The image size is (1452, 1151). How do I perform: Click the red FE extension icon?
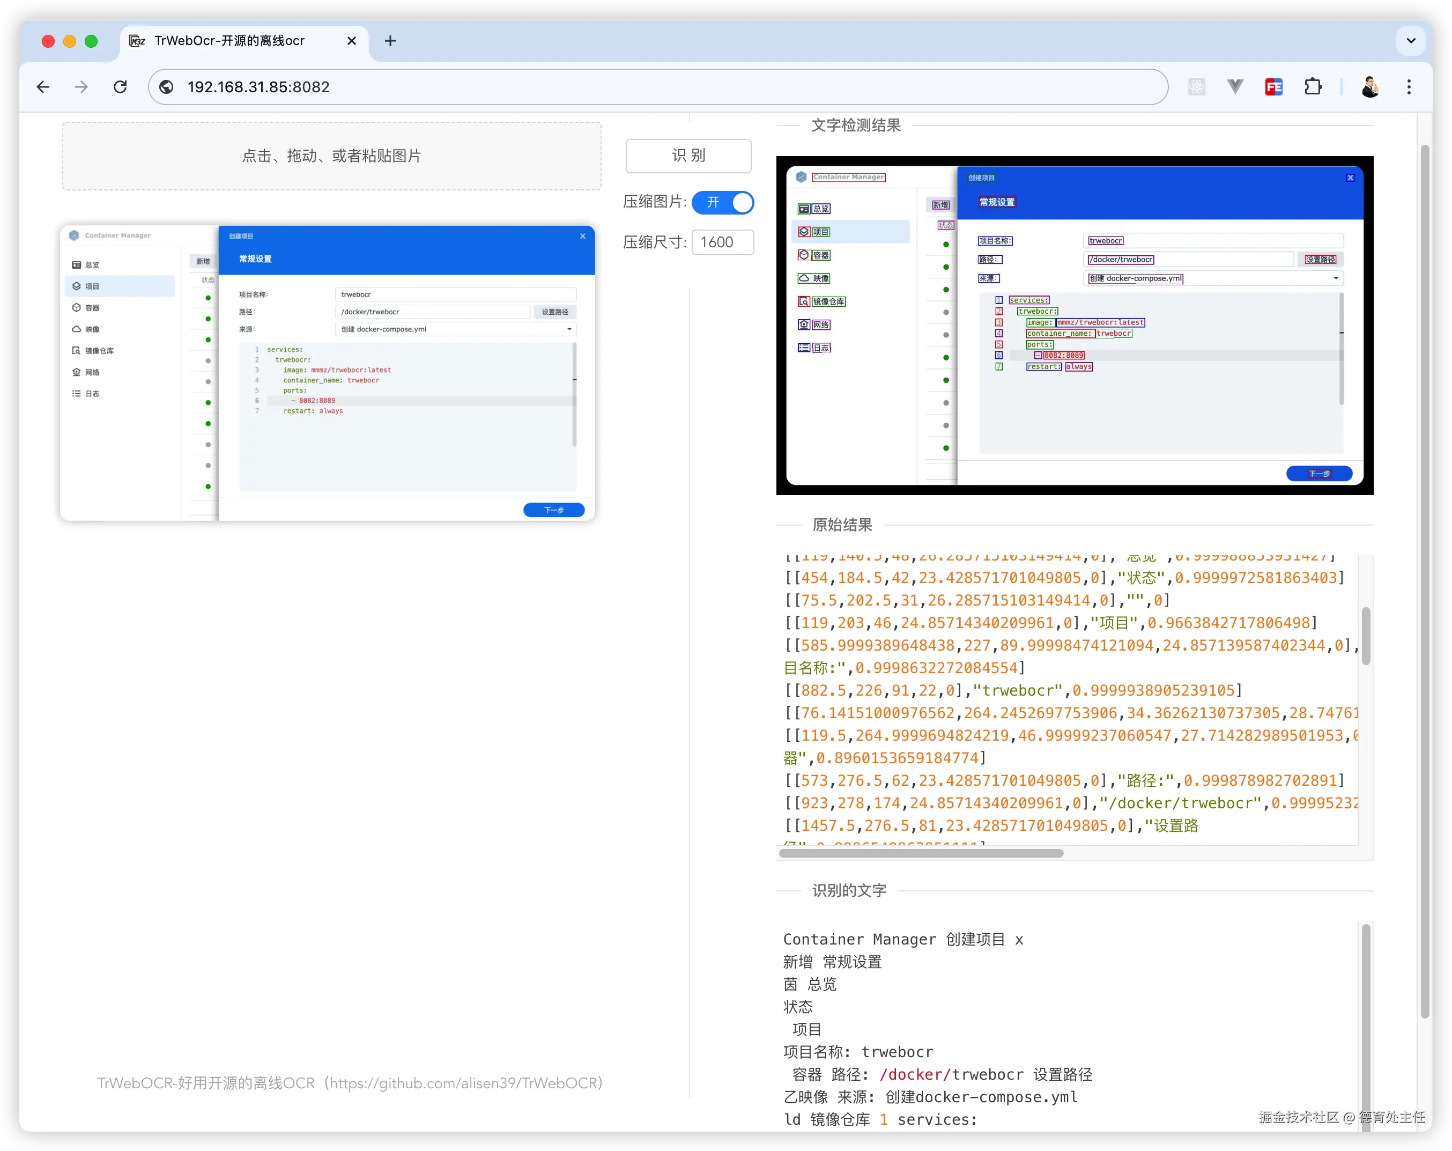pos(1273,87)
